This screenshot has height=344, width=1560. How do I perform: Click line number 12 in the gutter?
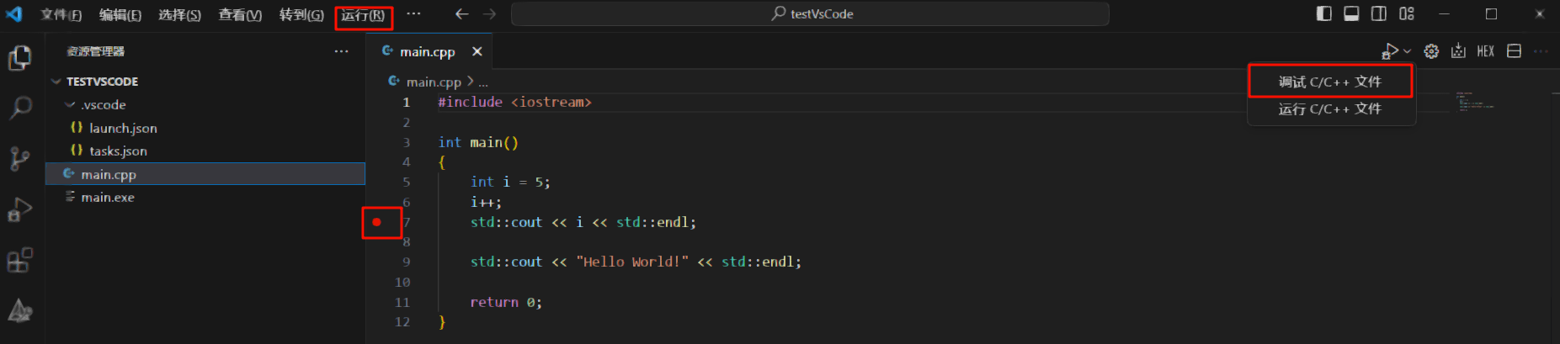coord(402,322)
